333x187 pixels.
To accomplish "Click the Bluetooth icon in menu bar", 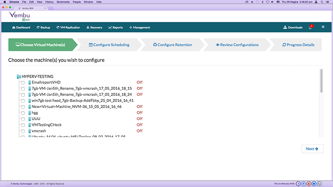I will 263,2.
